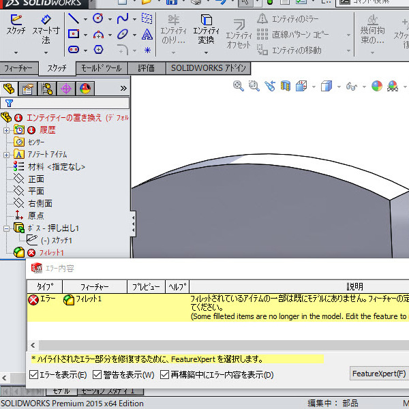The height and width of the screenshot is (409, 409).
Task: Toggle the エラーを表示(E) checkbox
Action: click(33, 374)
